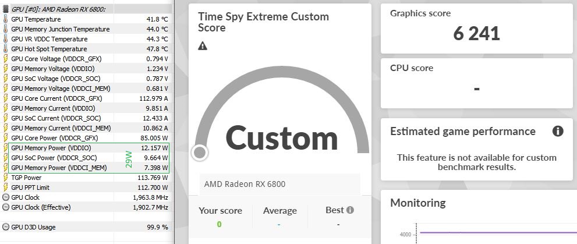
Task: Click lightning icon for GPU Memory Power (VDDCI_MEM)
Action: click(x=5, y=168)
